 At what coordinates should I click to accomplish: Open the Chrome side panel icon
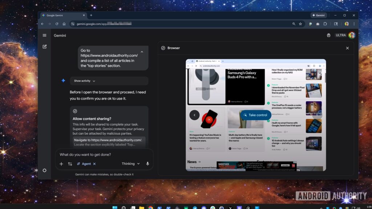click(x=336, y=24)
